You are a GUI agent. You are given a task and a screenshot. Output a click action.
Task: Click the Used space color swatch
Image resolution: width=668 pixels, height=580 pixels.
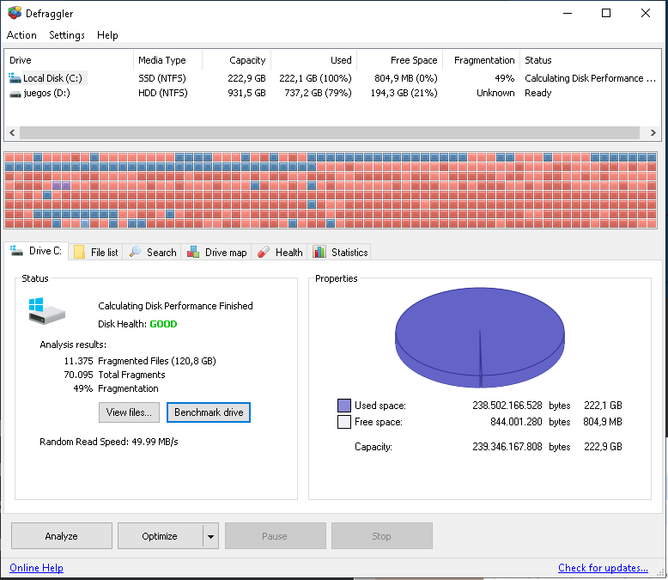(x=343, y=406)
